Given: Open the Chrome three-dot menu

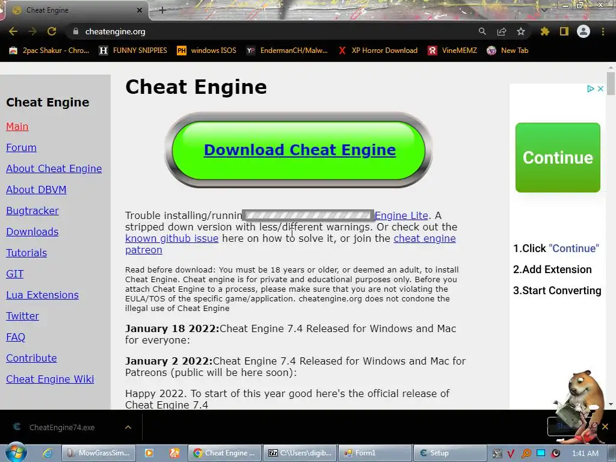Looking at the screenshot, I should point(603,31).
